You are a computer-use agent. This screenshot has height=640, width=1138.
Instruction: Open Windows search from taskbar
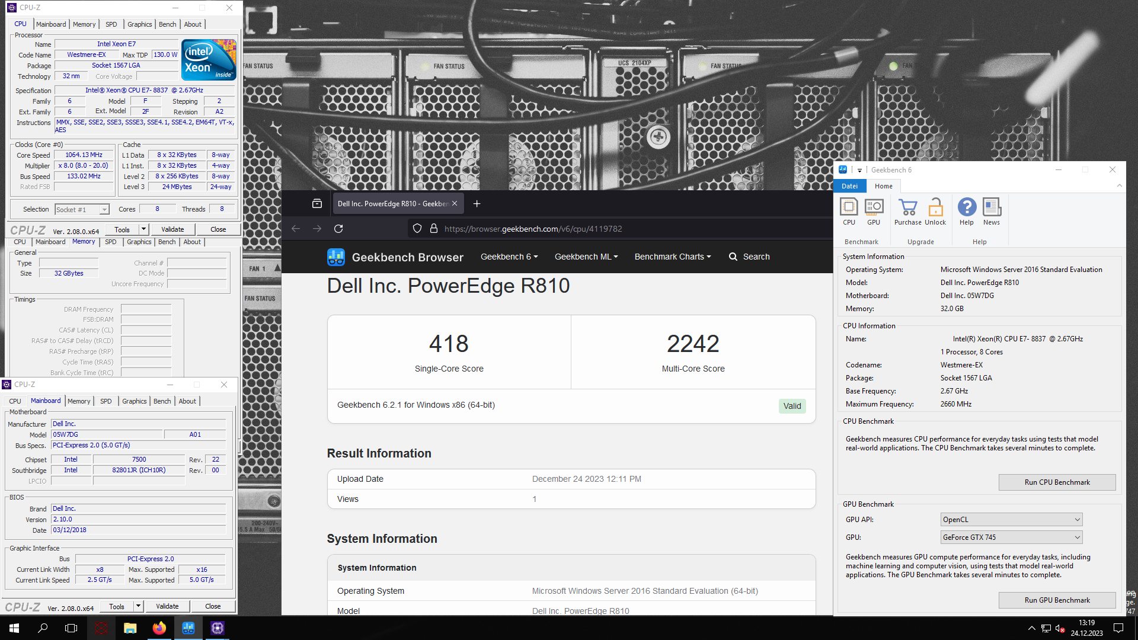point(43,628)
